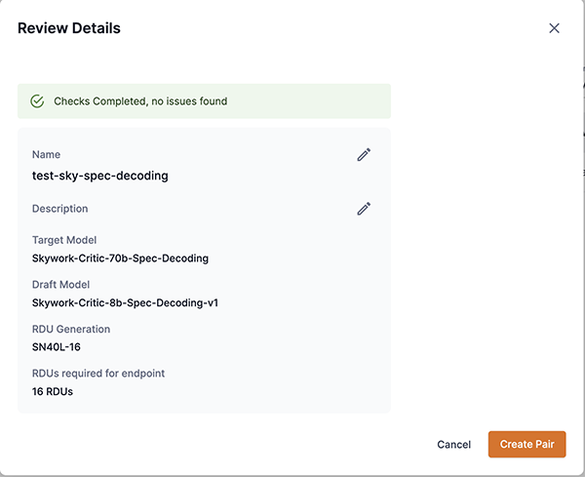This screenshot has width=585, height=477.
Task: Select the 16 RDUs value
Action: pyautogui.click(x=53, y=391)
